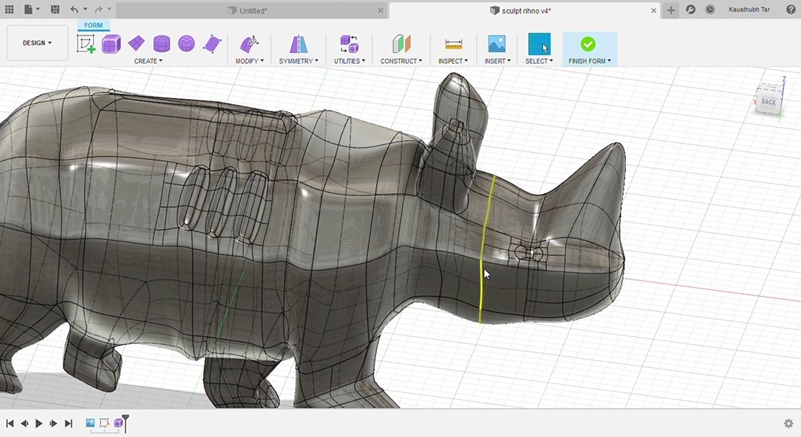
Task: Open the data panel grid icon
Action: pyautogui.click(x=9, y=10)
